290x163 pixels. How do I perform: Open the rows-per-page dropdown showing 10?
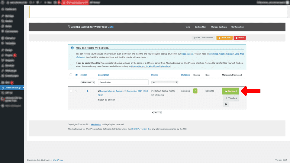(158, 112)
